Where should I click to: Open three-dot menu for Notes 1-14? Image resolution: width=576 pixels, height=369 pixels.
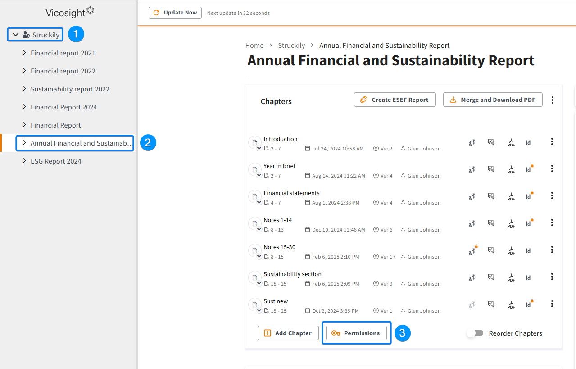(x=552, y=223)
